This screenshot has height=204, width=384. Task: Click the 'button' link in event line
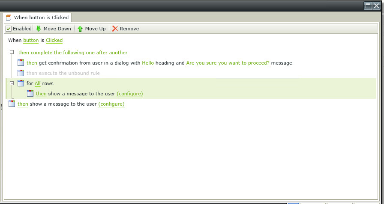pos(31,40)
